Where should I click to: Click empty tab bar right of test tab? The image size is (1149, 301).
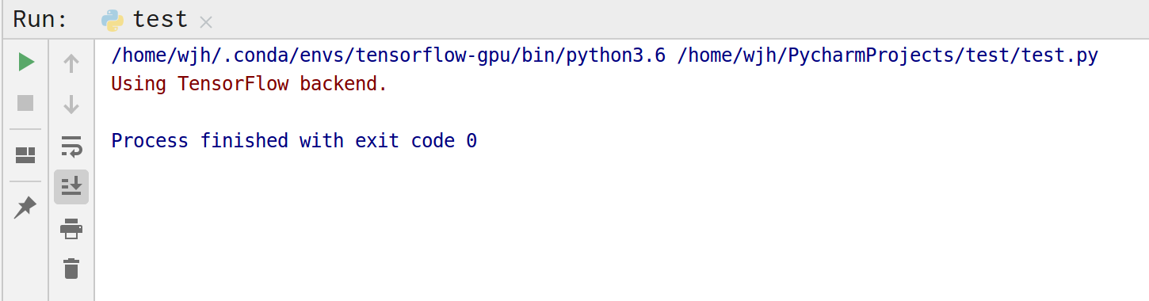[681, 19]
